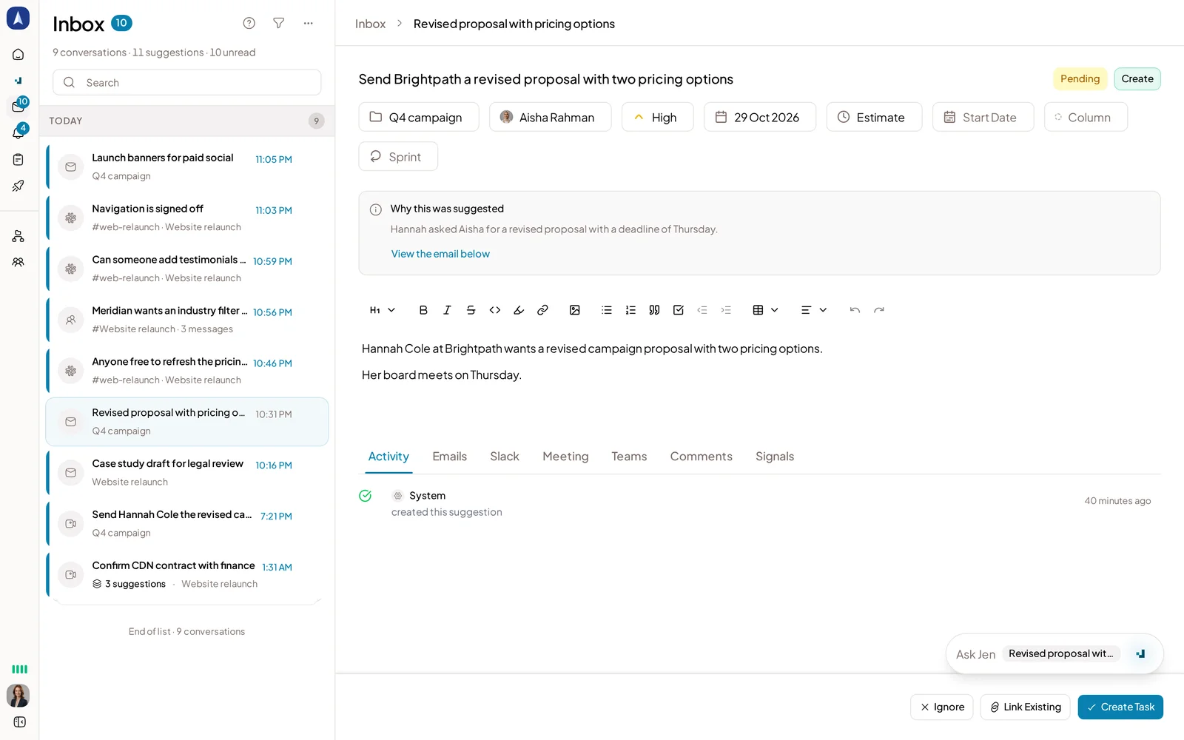This screenshot has height=740, width=1184.
Task: Open notifications bell in left sidebar
Action: click(18, 132)
